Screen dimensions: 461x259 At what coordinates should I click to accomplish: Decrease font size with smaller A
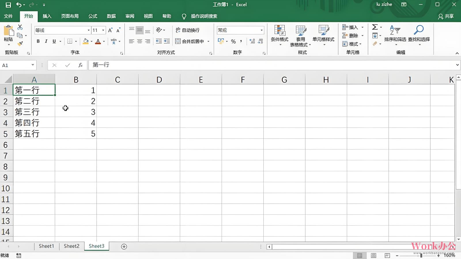tap(118, 30)
